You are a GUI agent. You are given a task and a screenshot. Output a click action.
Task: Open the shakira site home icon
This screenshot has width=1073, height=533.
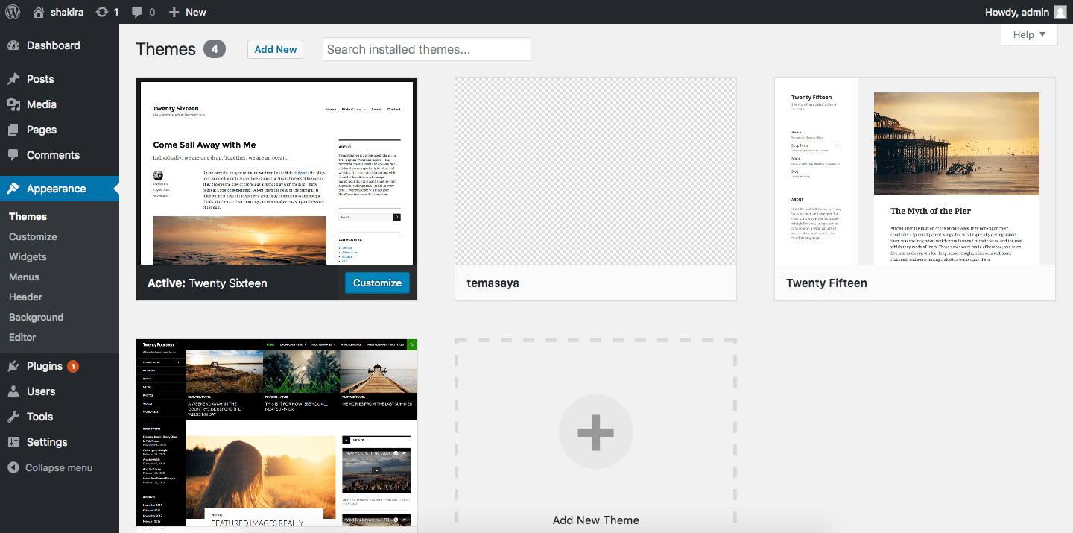39,12
